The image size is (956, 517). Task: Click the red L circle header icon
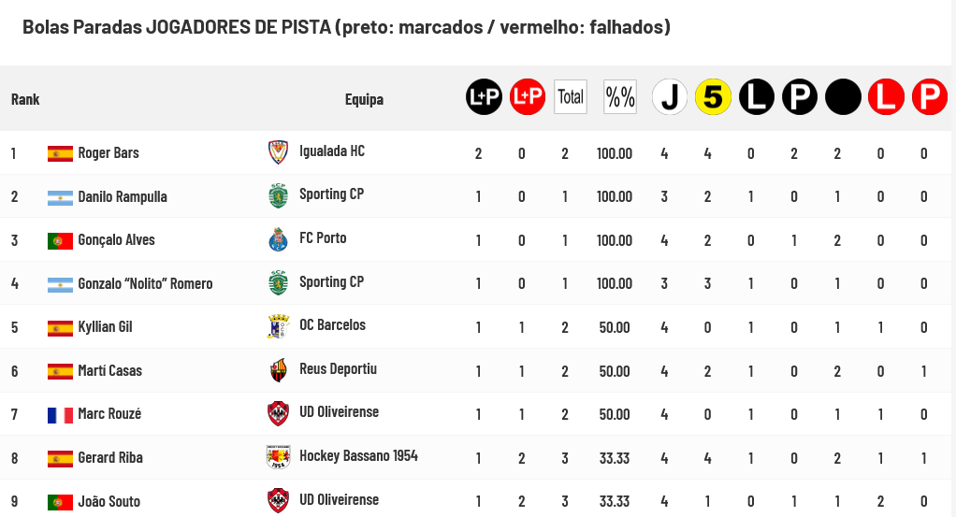886,96
